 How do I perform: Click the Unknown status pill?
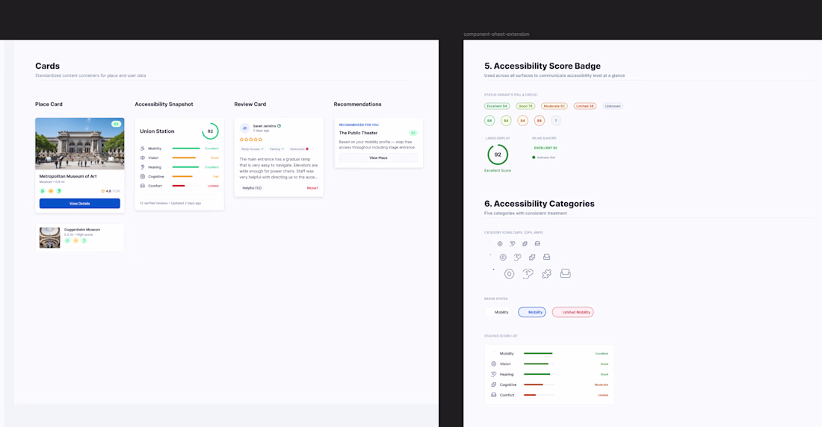613,106
